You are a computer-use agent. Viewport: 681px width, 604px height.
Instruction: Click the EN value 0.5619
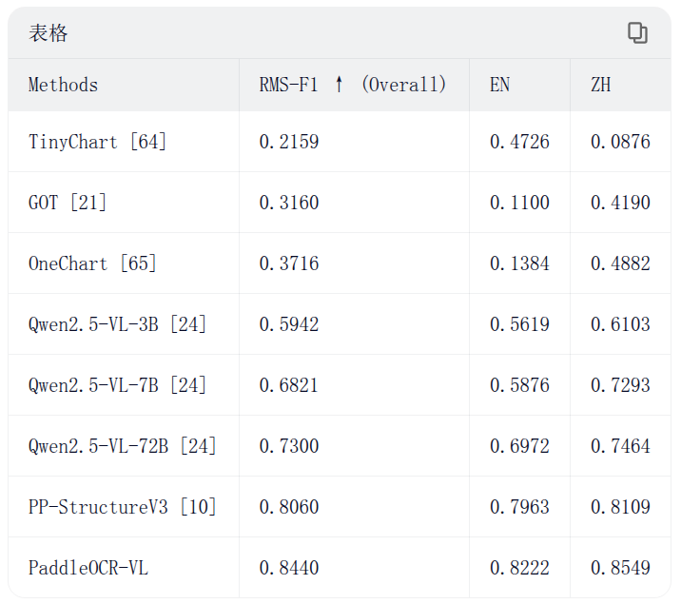pos(519,324)
